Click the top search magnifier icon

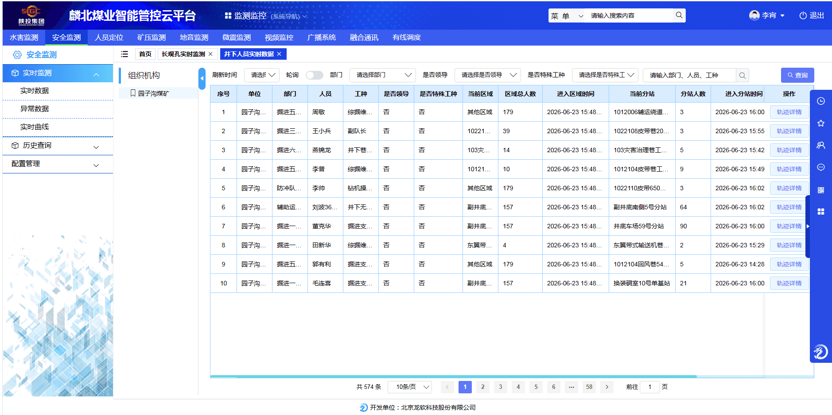tap(679, 15)
